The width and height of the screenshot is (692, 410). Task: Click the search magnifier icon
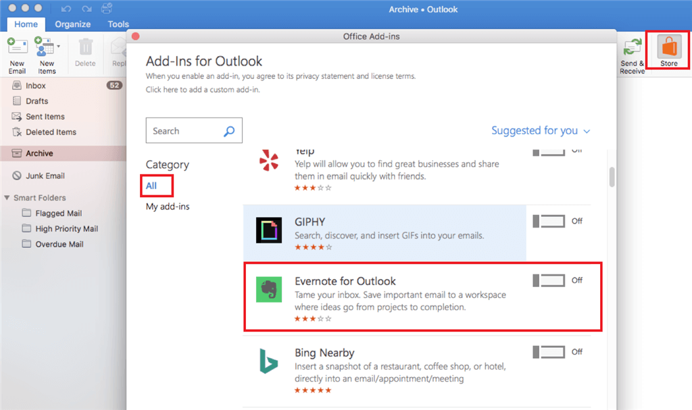pos(229,131)
